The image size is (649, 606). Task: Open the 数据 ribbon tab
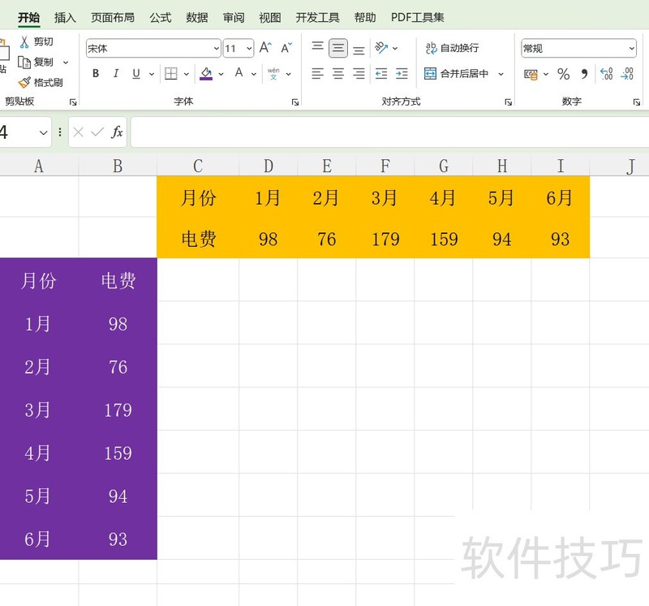pyautogui.click(x=196, y=16)
